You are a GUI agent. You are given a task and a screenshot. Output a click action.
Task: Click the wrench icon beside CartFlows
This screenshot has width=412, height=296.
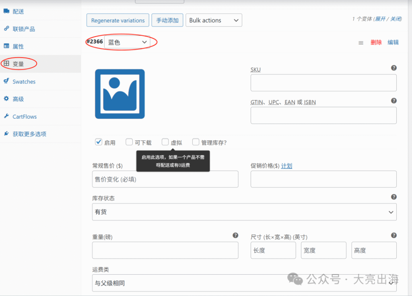click(x=6, y=116)
